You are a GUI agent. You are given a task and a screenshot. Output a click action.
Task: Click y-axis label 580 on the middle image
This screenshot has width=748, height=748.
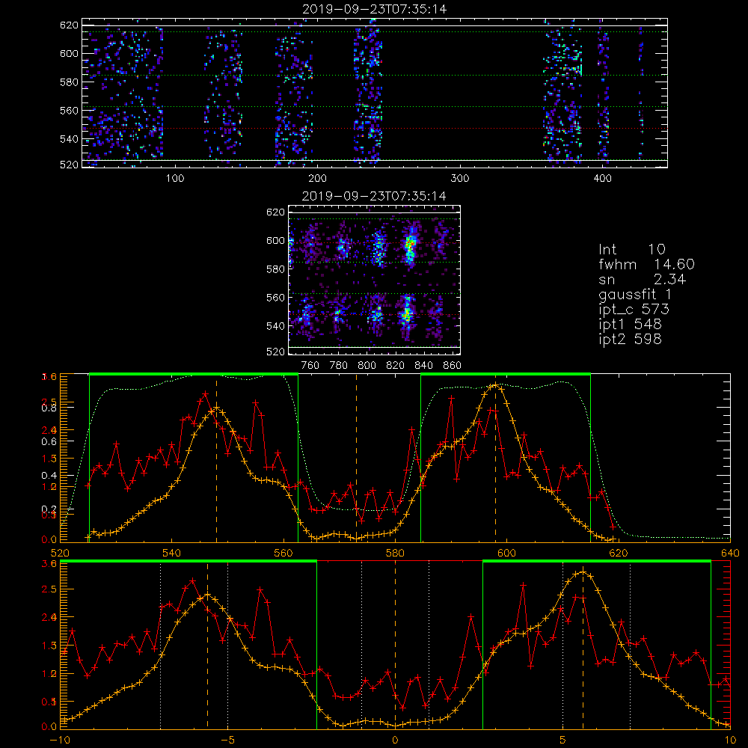tap(276, 269)
